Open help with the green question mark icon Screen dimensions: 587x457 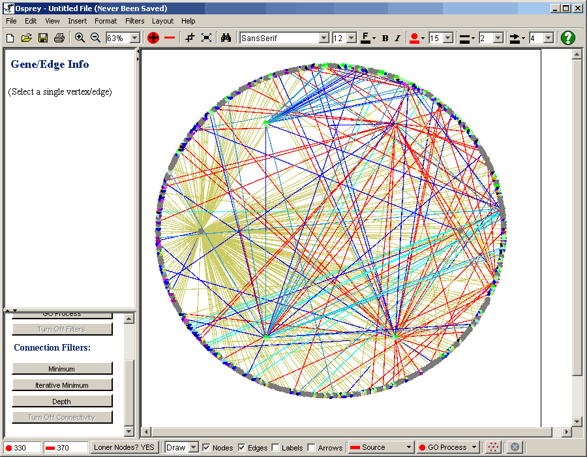point(567,38)
